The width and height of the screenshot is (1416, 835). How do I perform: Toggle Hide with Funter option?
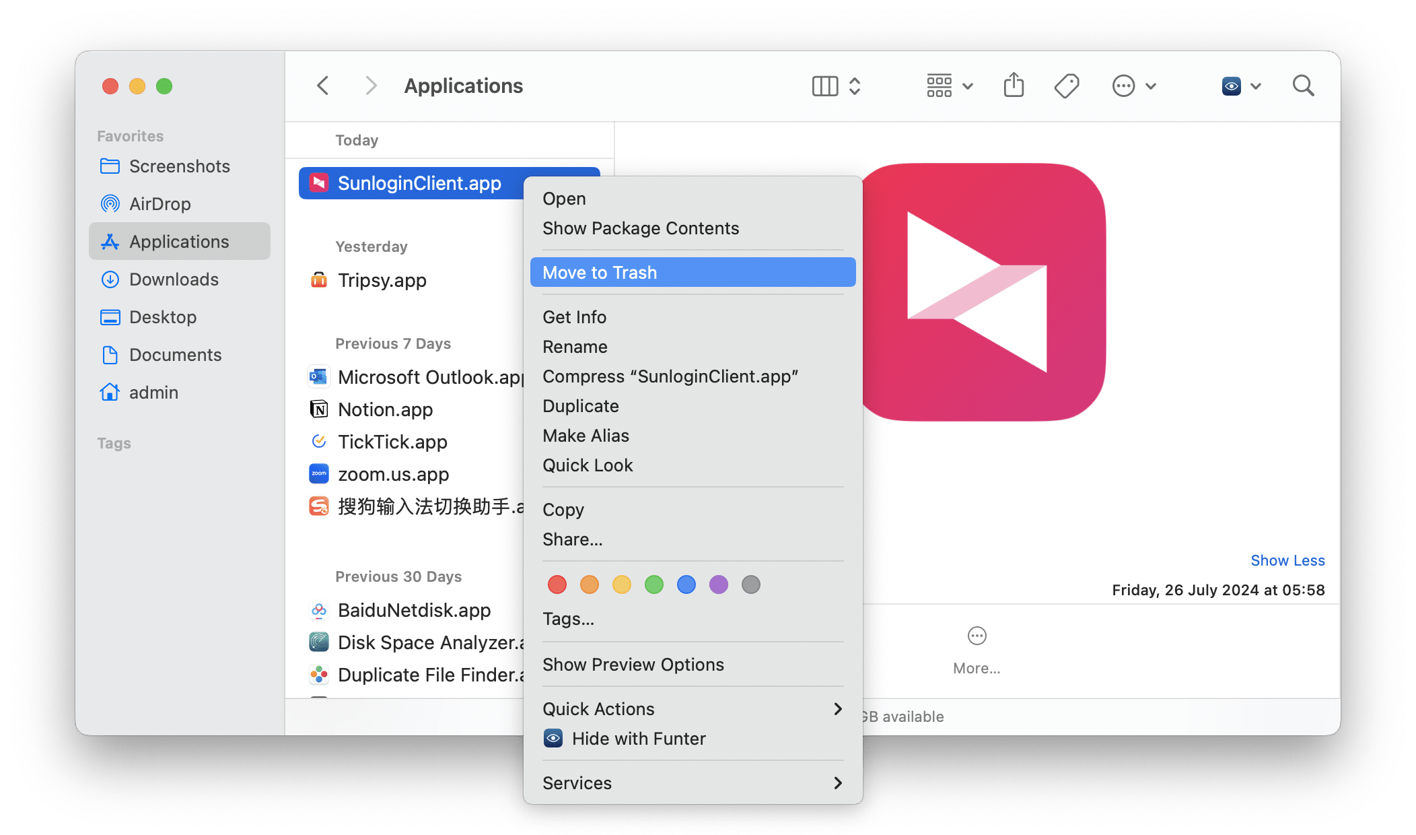click(x=641, y=737)
